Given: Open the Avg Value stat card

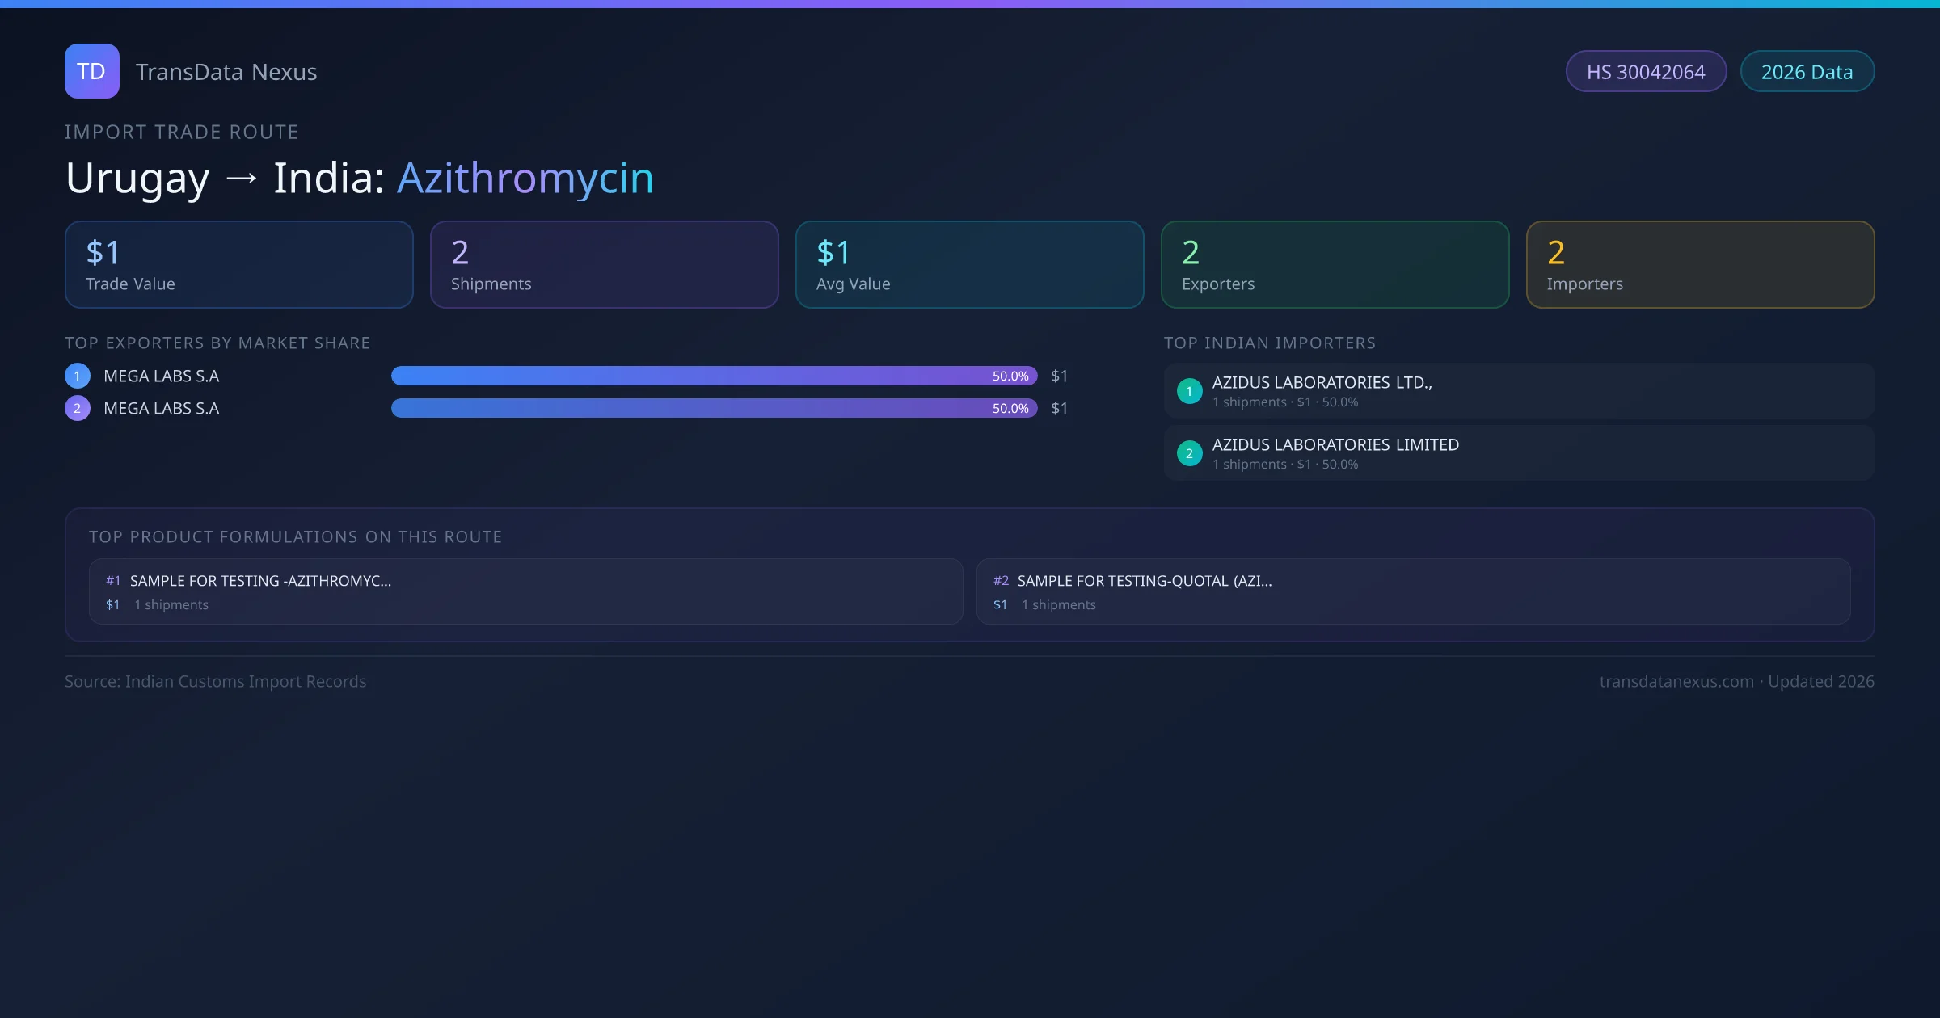Looking at the screenshot, I should [969, 264].
